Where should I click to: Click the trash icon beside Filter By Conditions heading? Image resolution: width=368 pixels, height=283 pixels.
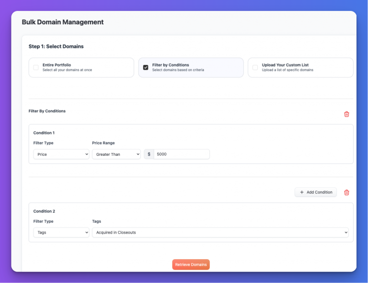click(346, 114)
